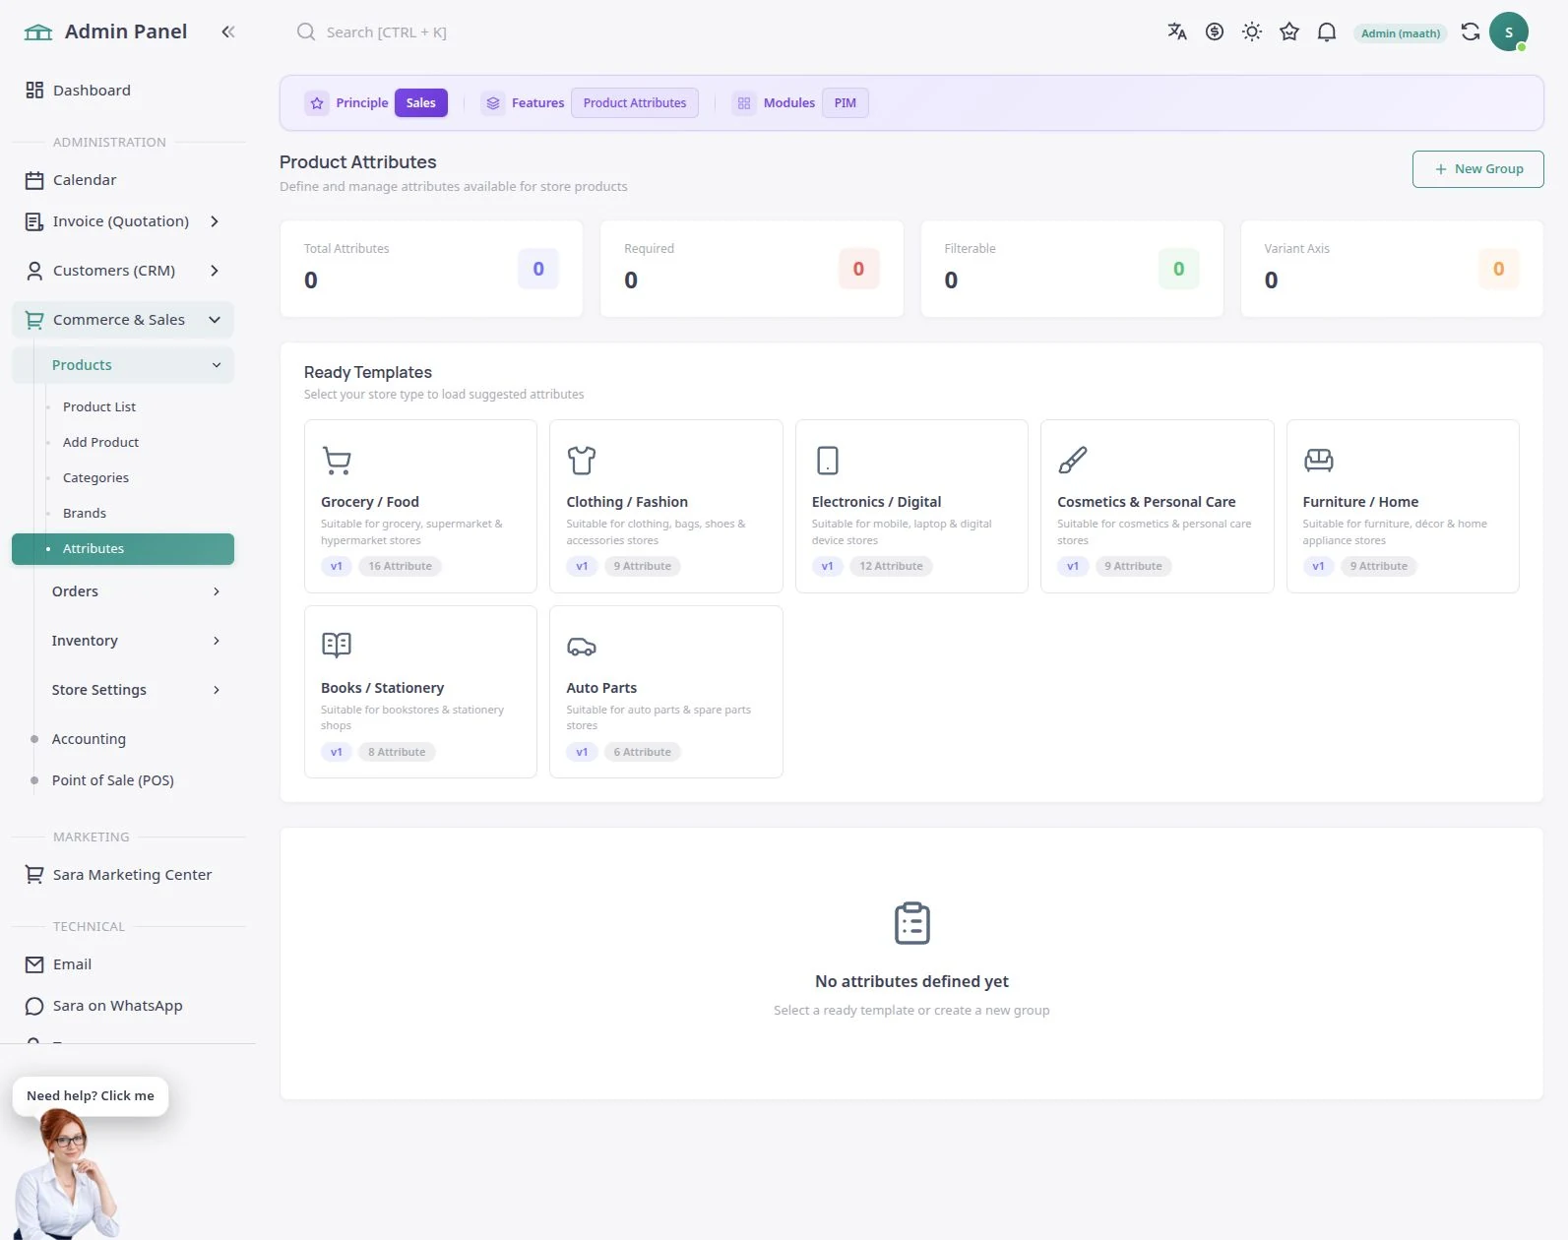Viewport: 1568px width, 1240px height.
Task: Select the Auto Parts template card
Action: click(x=666, y=692)
